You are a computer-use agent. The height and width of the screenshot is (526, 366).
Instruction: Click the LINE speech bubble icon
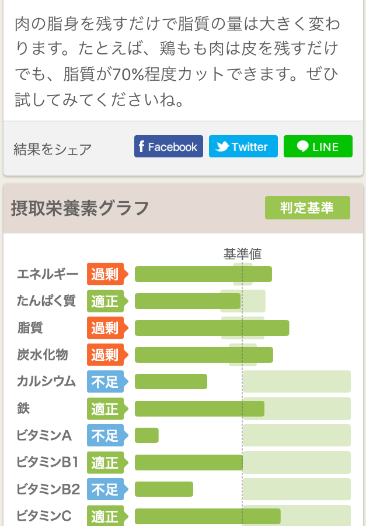coord(302,147)
